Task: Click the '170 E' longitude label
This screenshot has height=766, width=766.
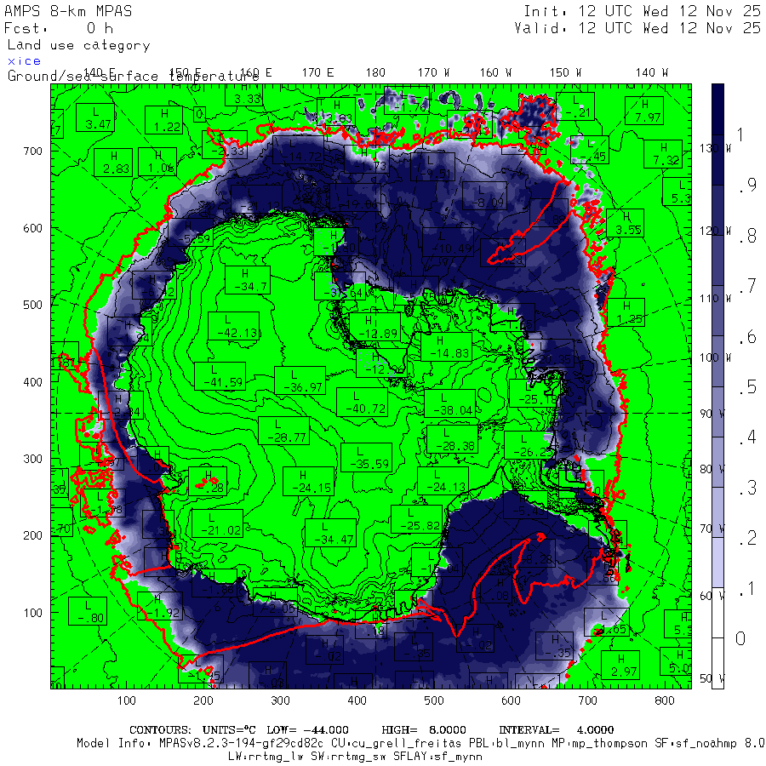Action: [317, 73]
